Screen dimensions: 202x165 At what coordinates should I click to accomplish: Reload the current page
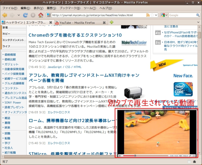point(25,15)
